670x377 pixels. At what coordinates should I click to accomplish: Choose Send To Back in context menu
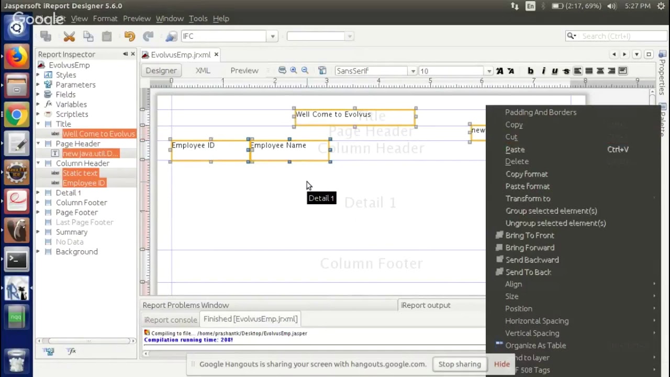(528, 272)
